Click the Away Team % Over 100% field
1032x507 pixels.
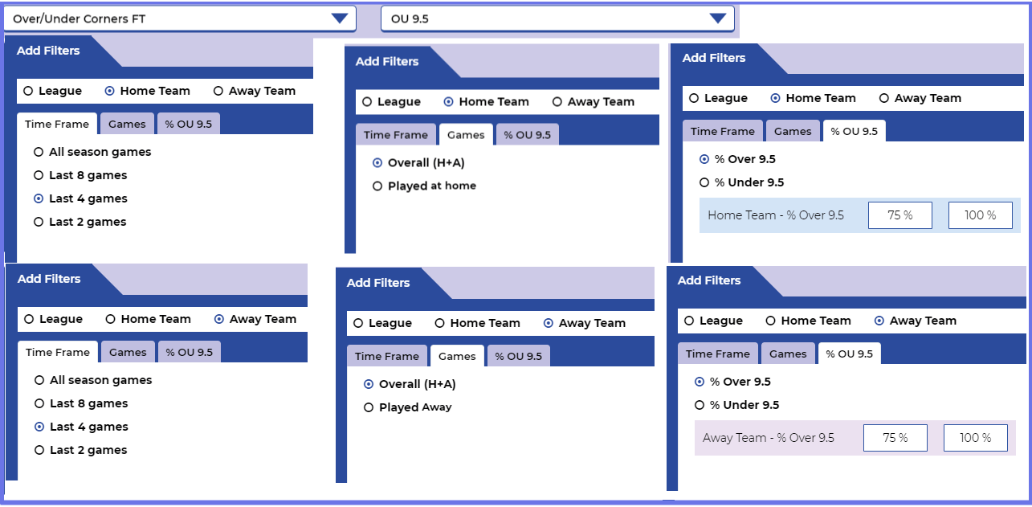975,438
